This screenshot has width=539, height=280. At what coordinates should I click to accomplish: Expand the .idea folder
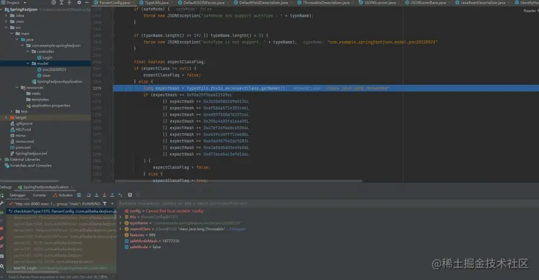point(6,16)
